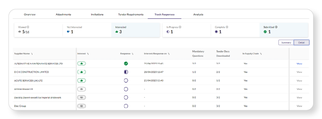The image size is (322, 119).
Task: Open Tender Requirements tab
Action: 131,14
